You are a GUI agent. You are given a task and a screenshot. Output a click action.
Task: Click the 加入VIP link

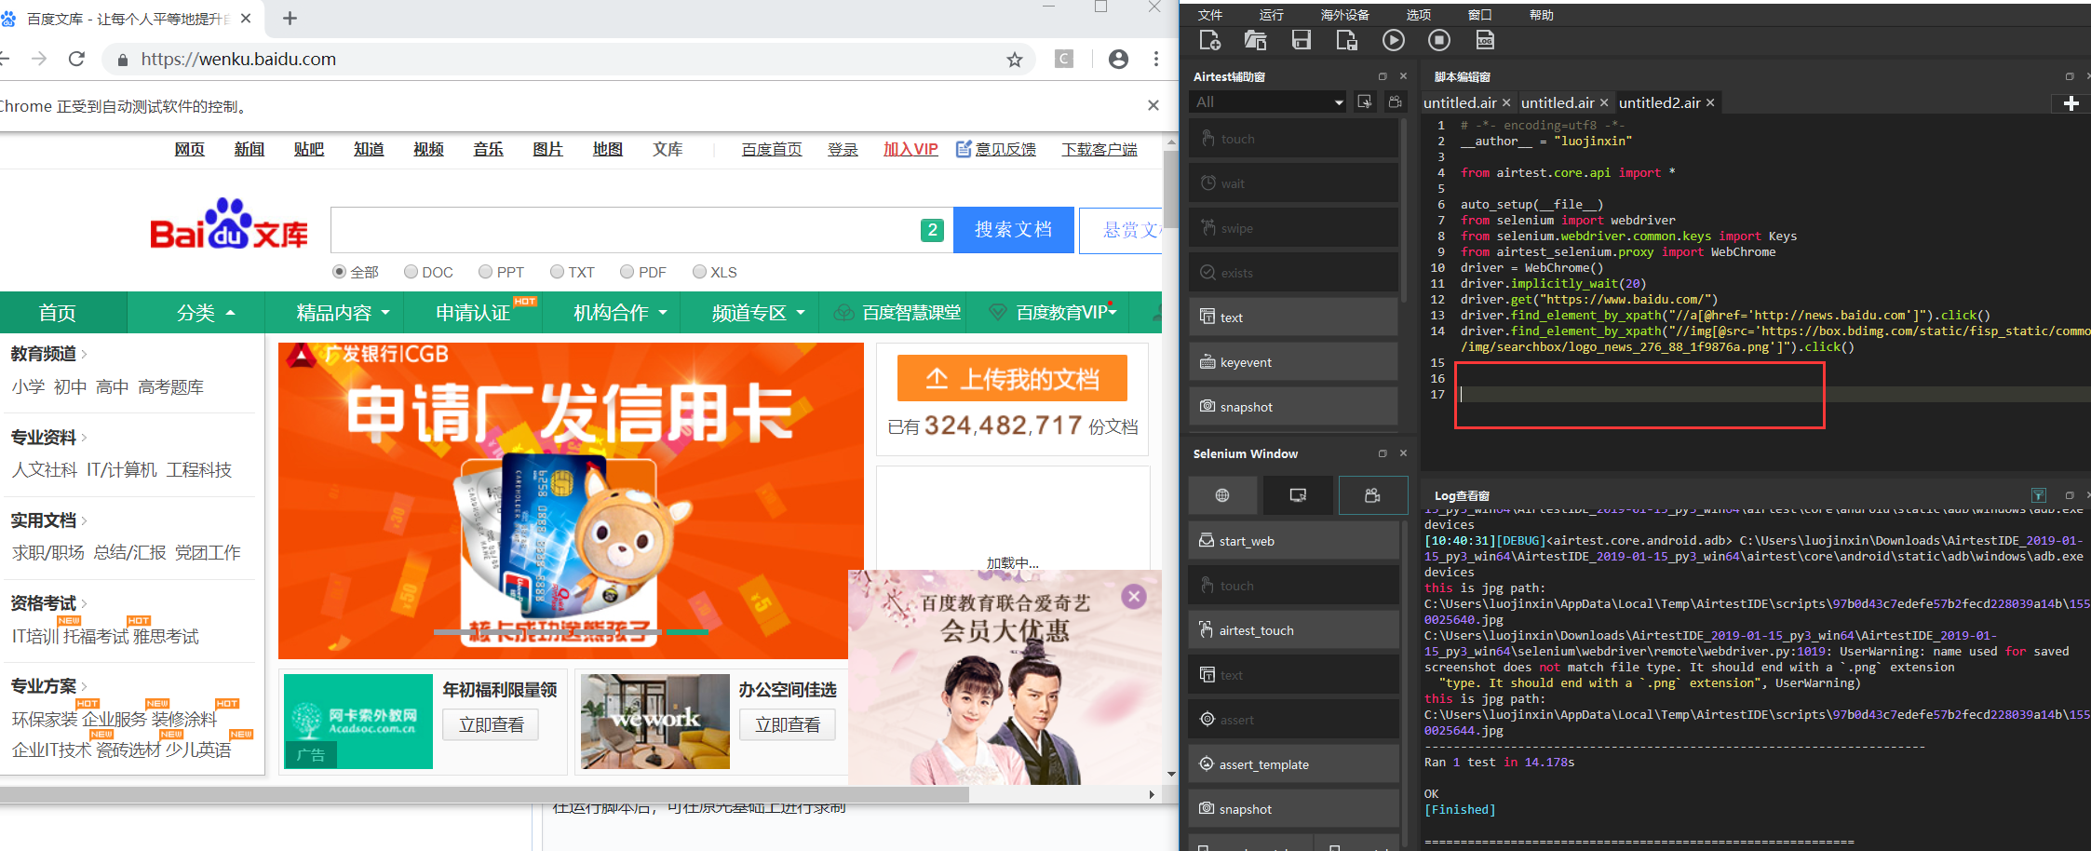(911, 149)
